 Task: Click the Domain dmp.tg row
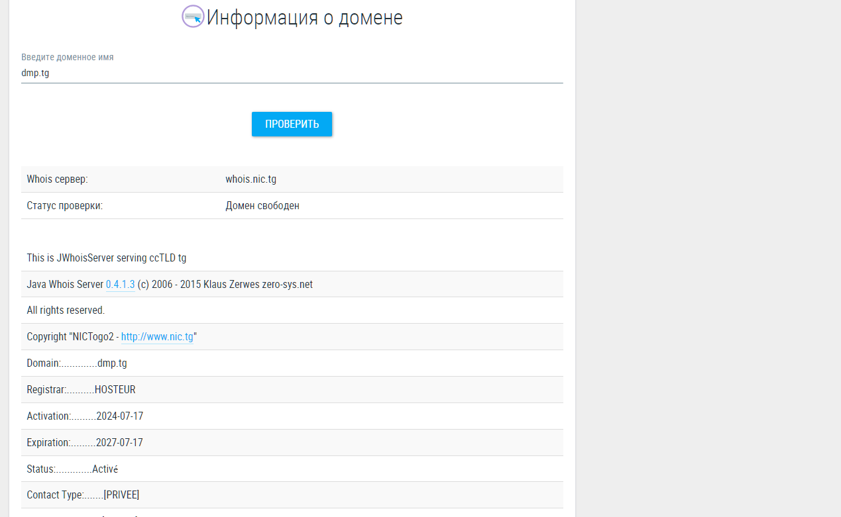click(x=292, y=363)
